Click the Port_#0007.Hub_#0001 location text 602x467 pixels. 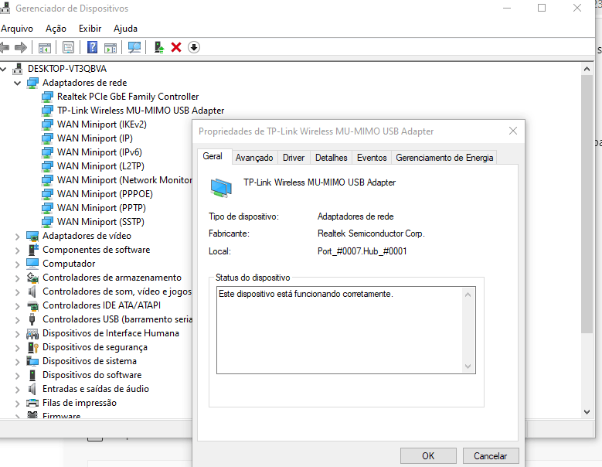362,251
